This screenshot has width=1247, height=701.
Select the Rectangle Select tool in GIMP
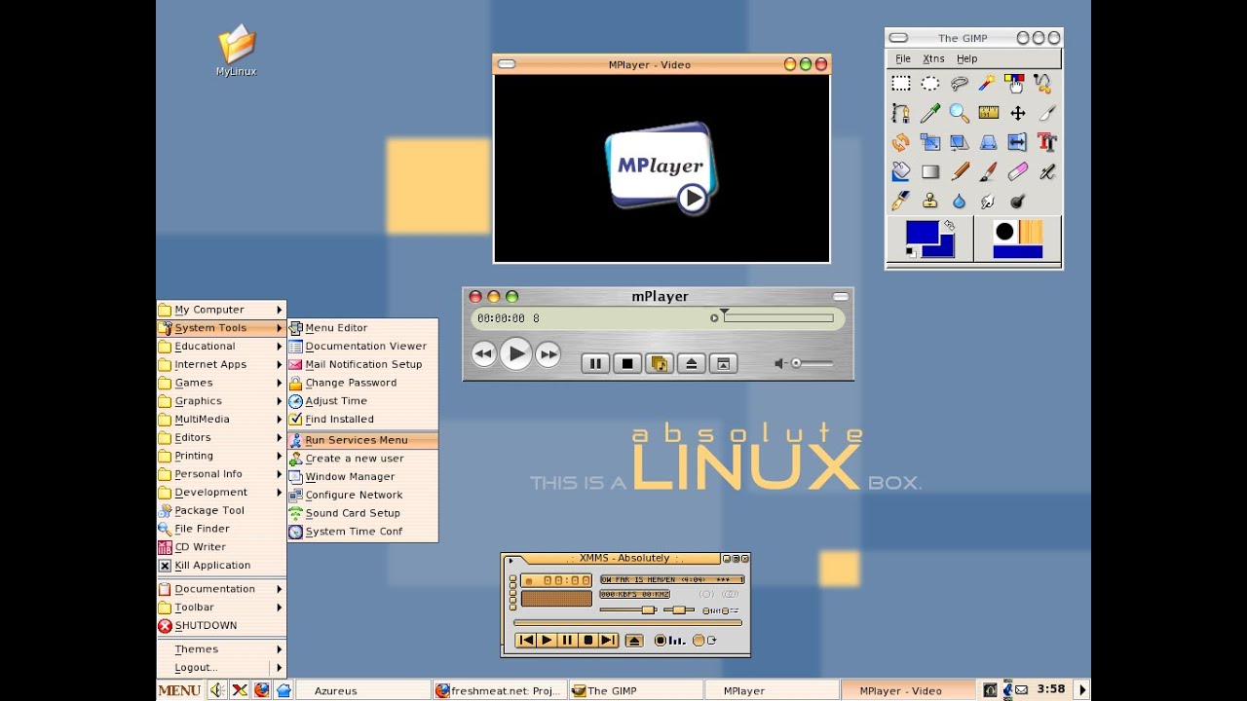click(x=901, y=84)
